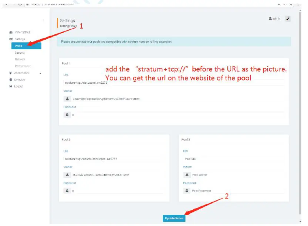The height and width of the screenshot is (226, 308).
Task: Click the Pool 3 heading
Action: pos(186,140)
